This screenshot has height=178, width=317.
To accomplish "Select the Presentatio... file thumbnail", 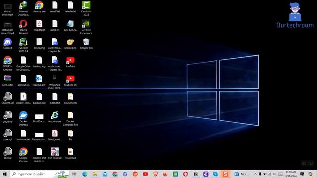I will coord(39,136).
